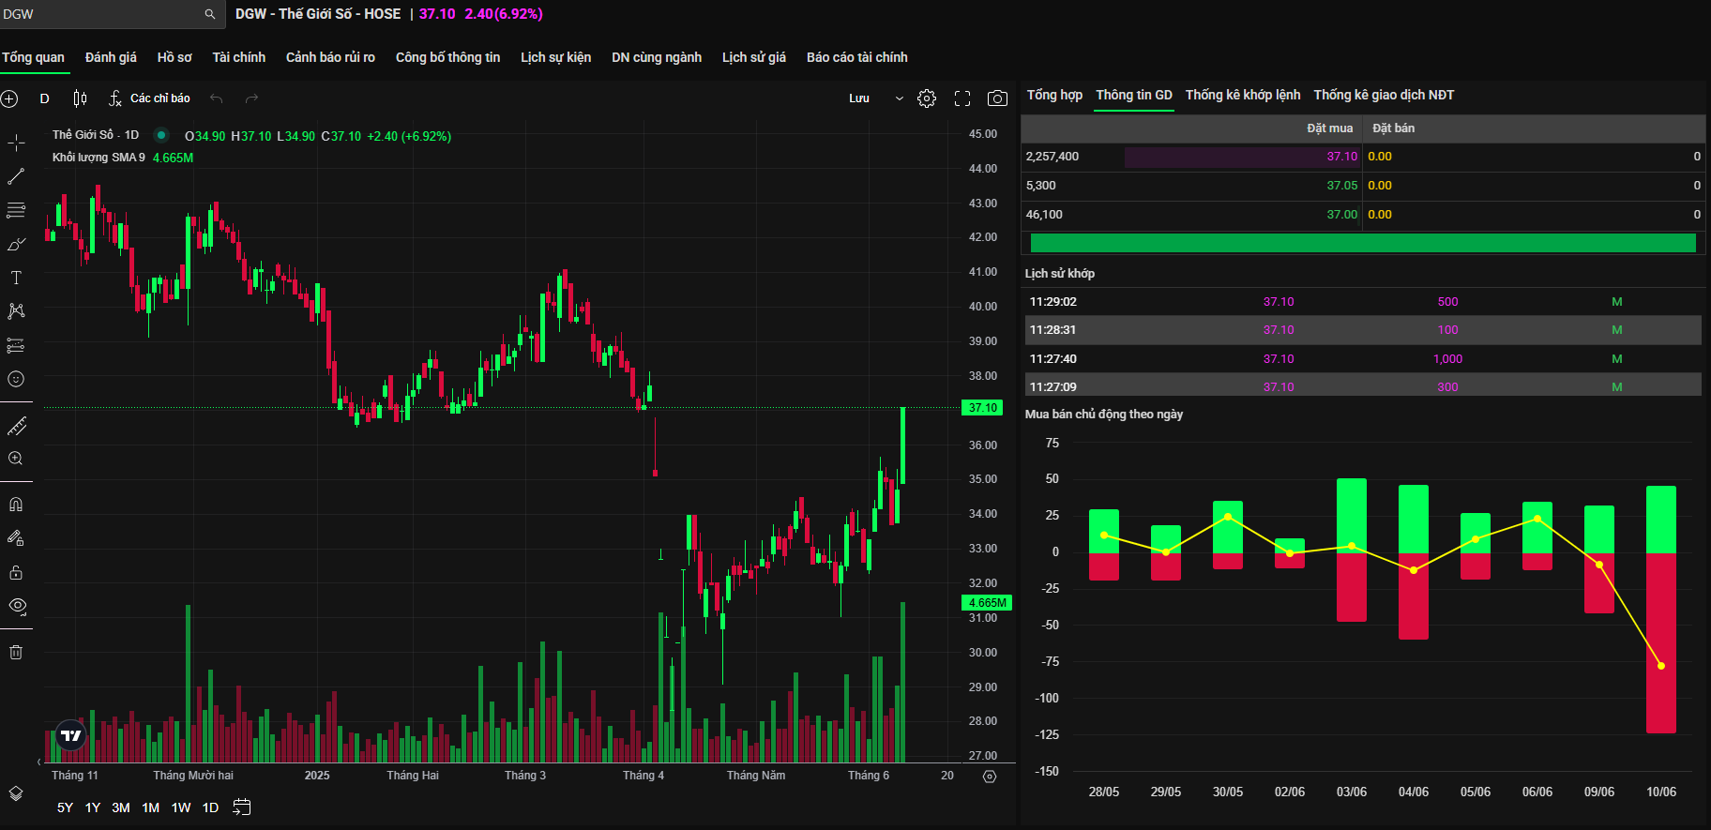Viewport: 1711px width, 830px height.
Task: Delete drawings with the trash icon
Action: 16,652
